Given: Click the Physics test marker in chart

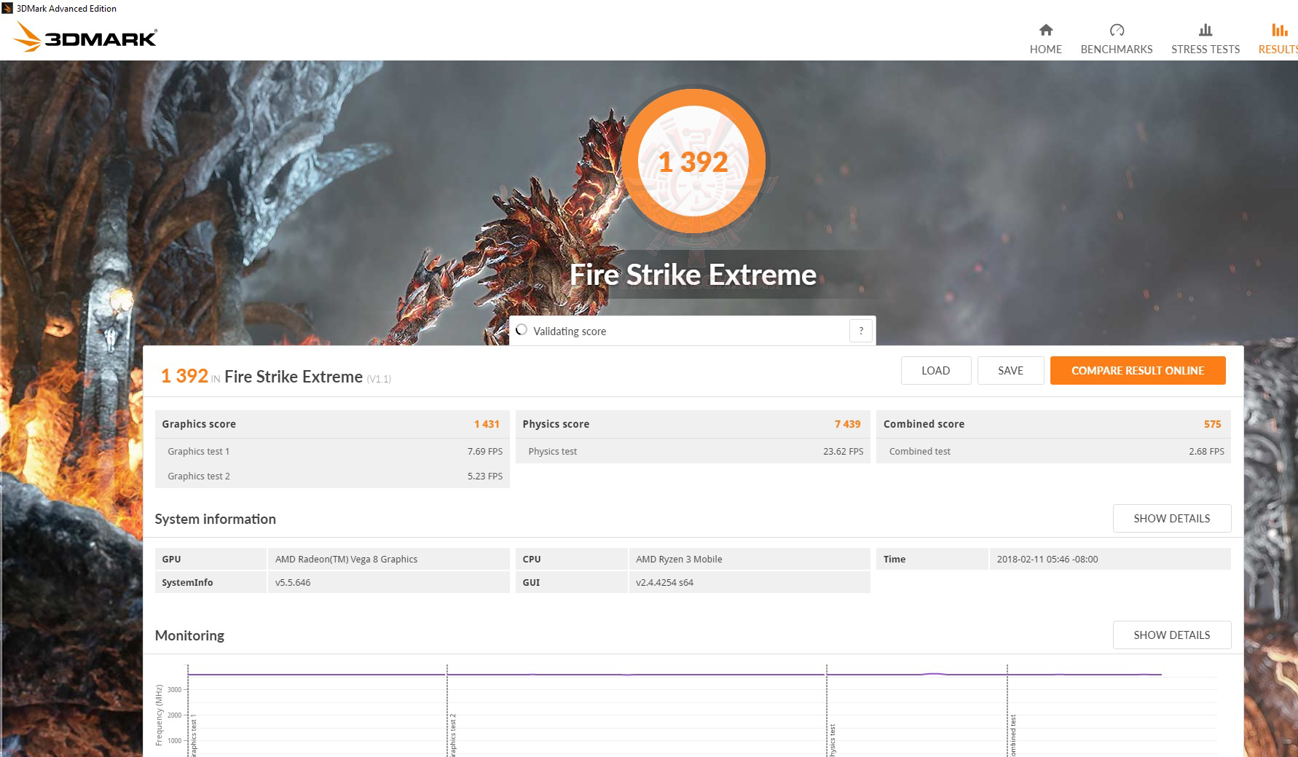Looking at the screenshot, I should (832, 740).
